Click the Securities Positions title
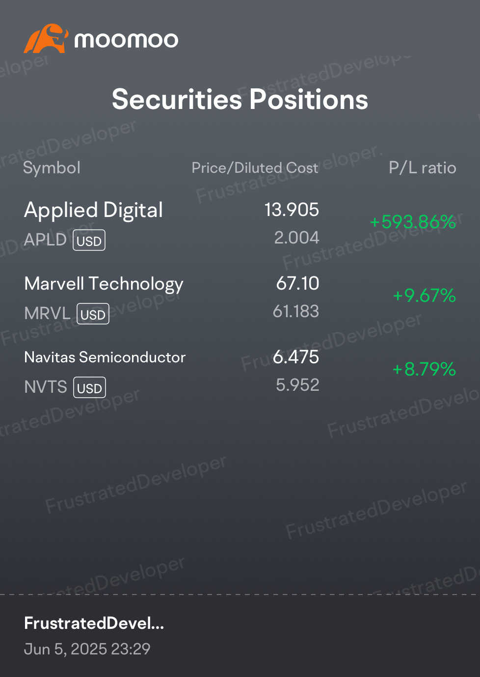 (240, 99)
